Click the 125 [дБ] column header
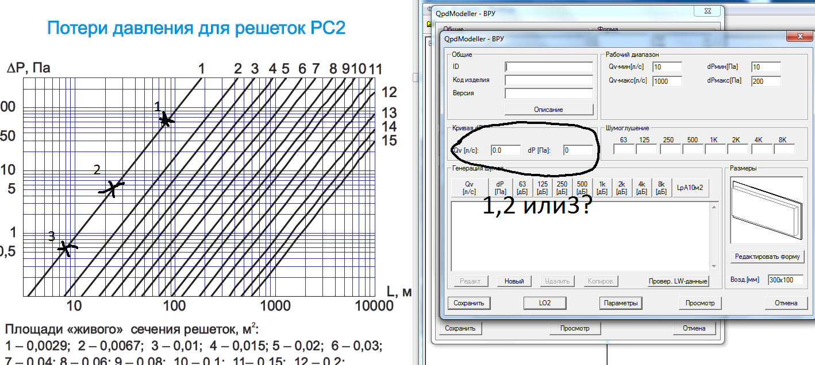 543,188
